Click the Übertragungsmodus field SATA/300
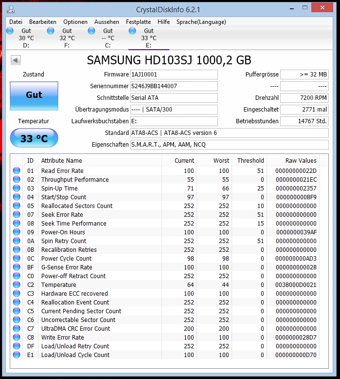This screenshot has width=340, height=379. tap(174, 110)
